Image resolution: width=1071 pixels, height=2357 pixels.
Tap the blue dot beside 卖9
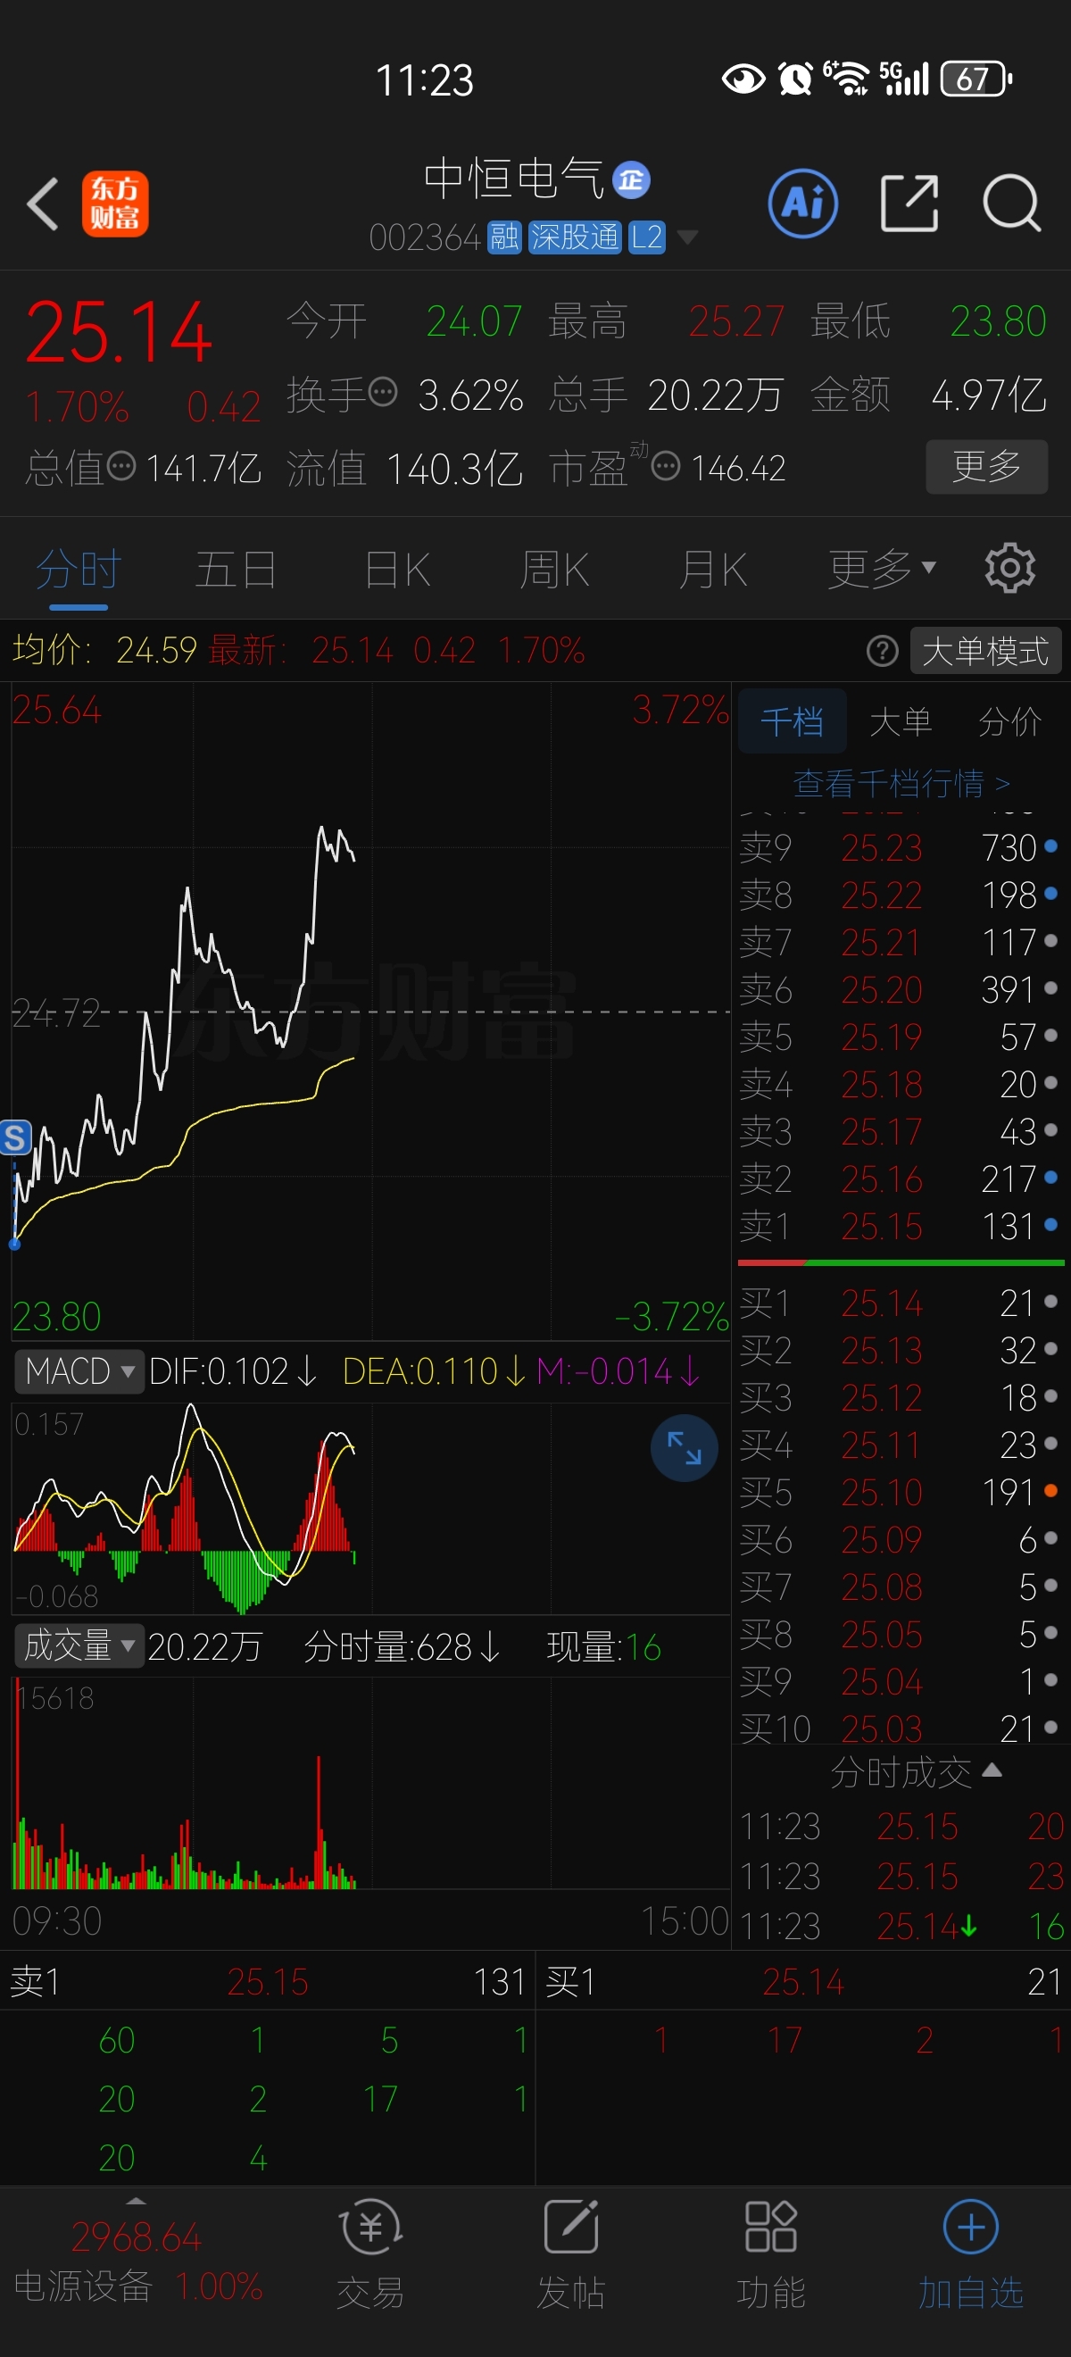click(1050, 846)
